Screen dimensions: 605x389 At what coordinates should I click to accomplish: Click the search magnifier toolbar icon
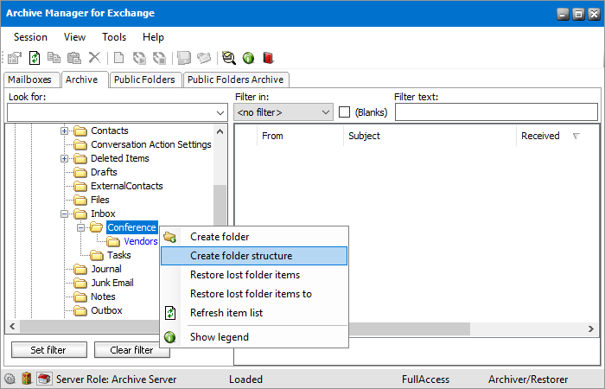click(x=228, y=58)
